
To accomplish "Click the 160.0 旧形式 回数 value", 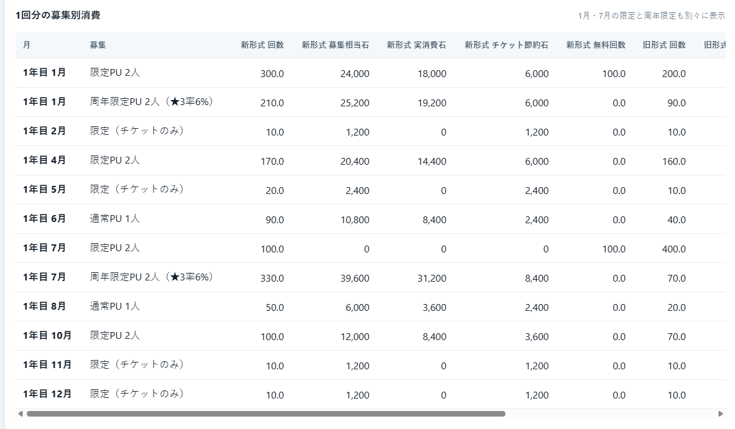I will (x=673, y=162).
